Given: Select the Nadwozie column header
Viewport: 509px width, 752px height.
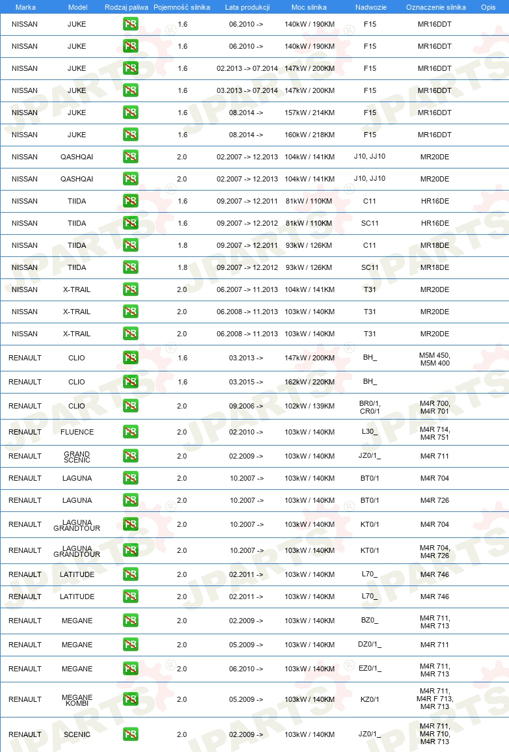Looking at the screenshot, I should click(x=371, y=7).
